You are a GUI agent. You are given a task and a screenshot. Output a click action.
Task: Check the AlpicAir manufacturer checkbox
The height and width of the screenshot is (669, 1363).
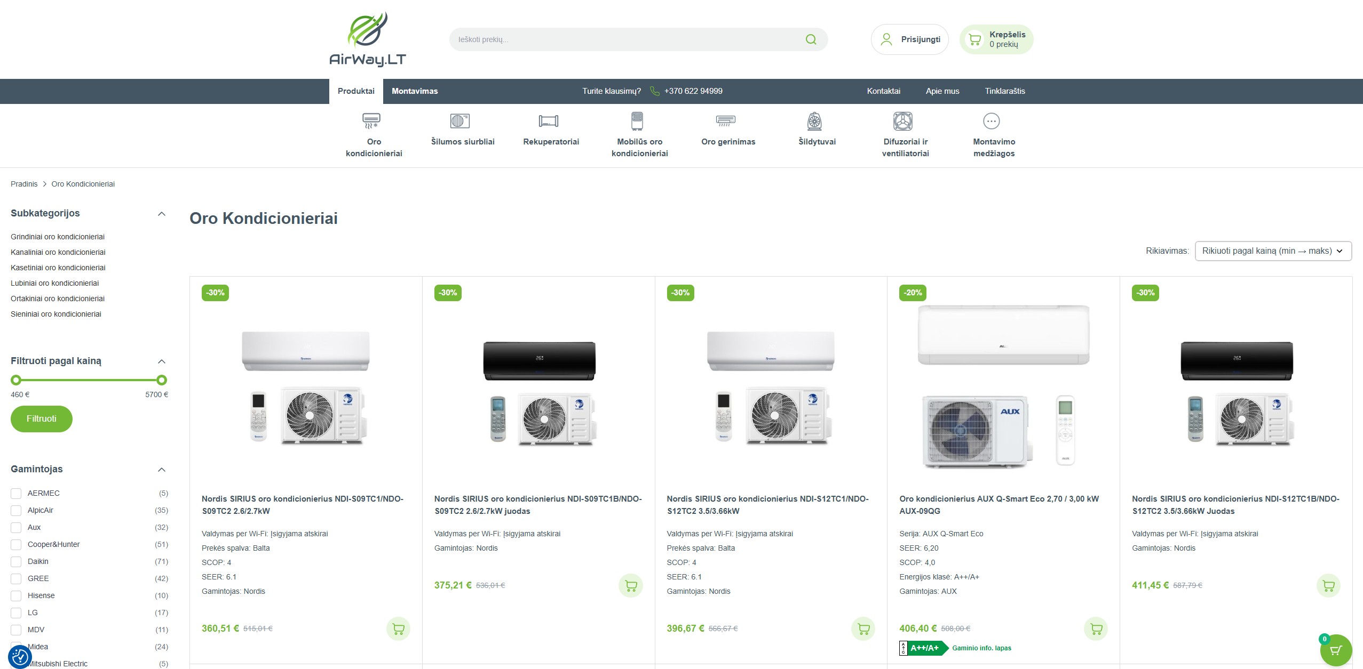coord(16,511)
